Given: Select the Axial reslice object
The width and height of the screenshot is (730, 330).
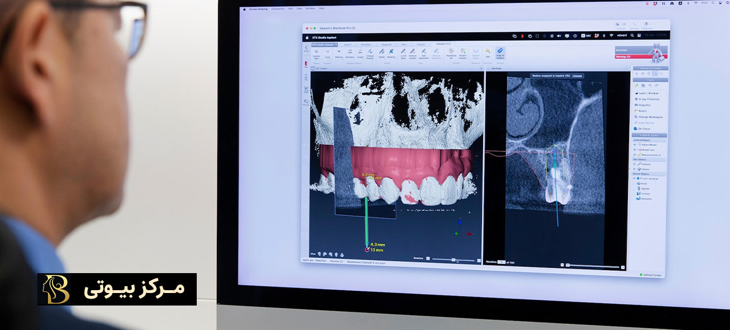Looking at the screenshot, I should 642,184.
